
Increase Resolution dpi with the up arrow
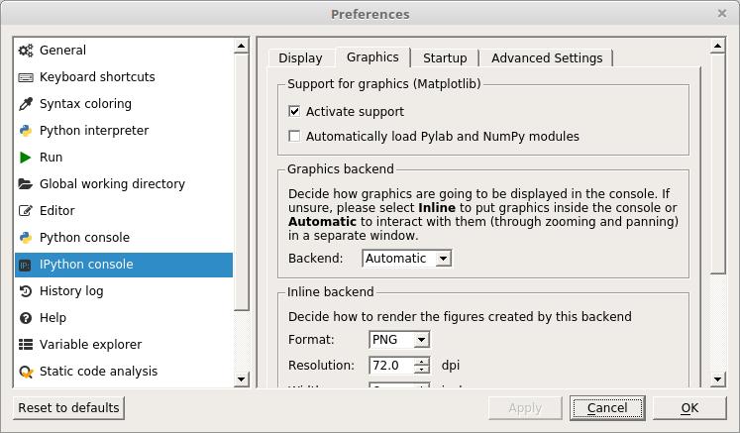coord(423,362)
